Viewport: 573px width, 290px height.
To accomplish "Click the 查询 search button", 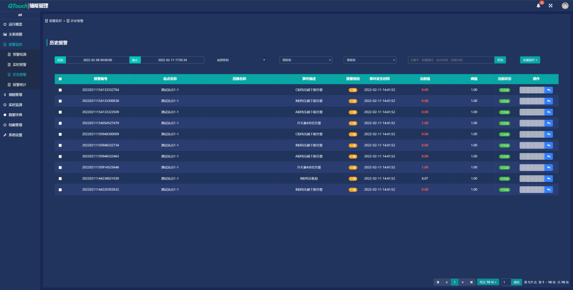I will coord(500,60).
